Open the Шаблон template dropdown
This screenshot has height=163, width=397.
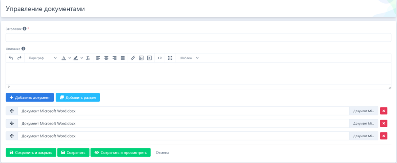pos(189,58)
